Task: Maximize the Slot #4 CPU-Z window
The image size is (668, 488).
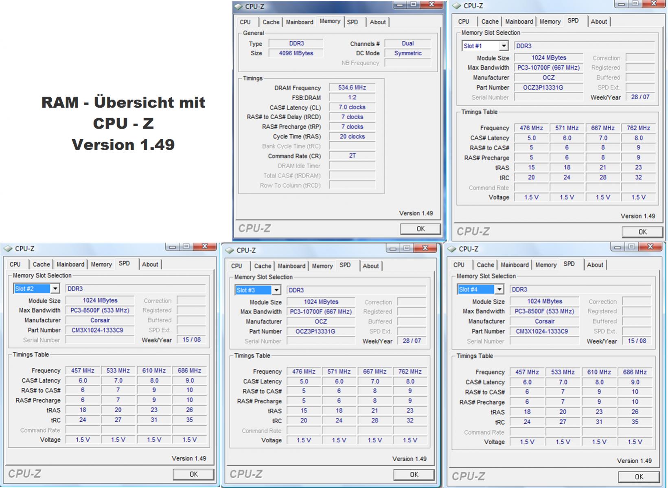Action: (631, 247)
